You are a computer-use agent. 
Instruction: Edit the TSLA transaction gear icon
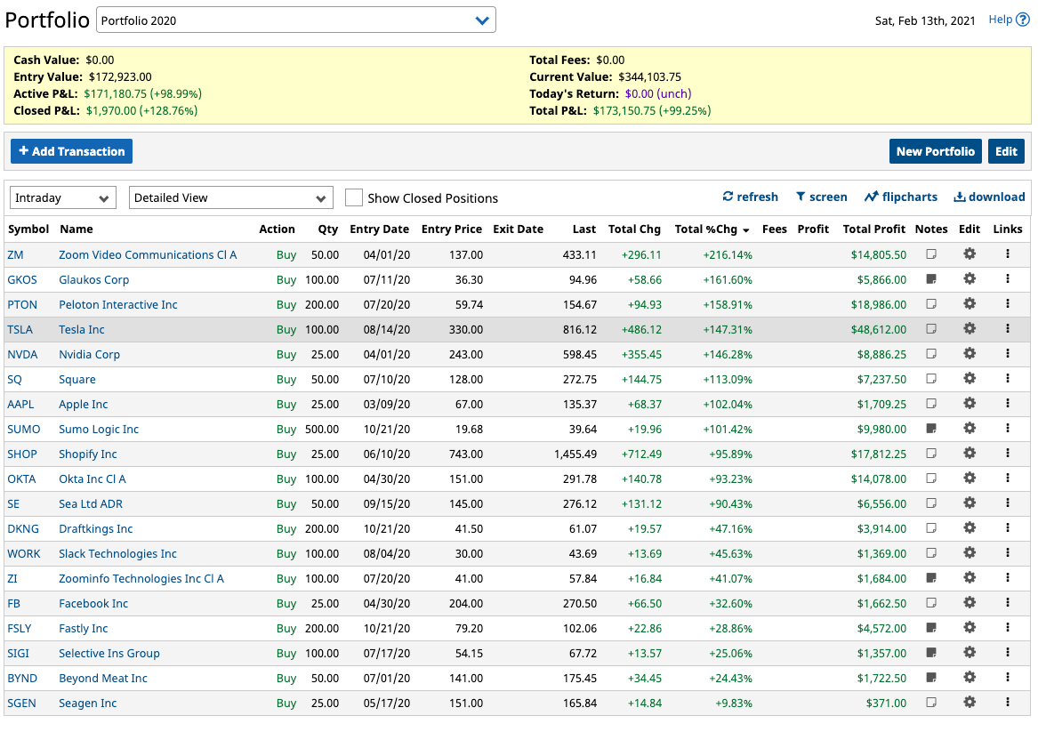tap(970, 329)
